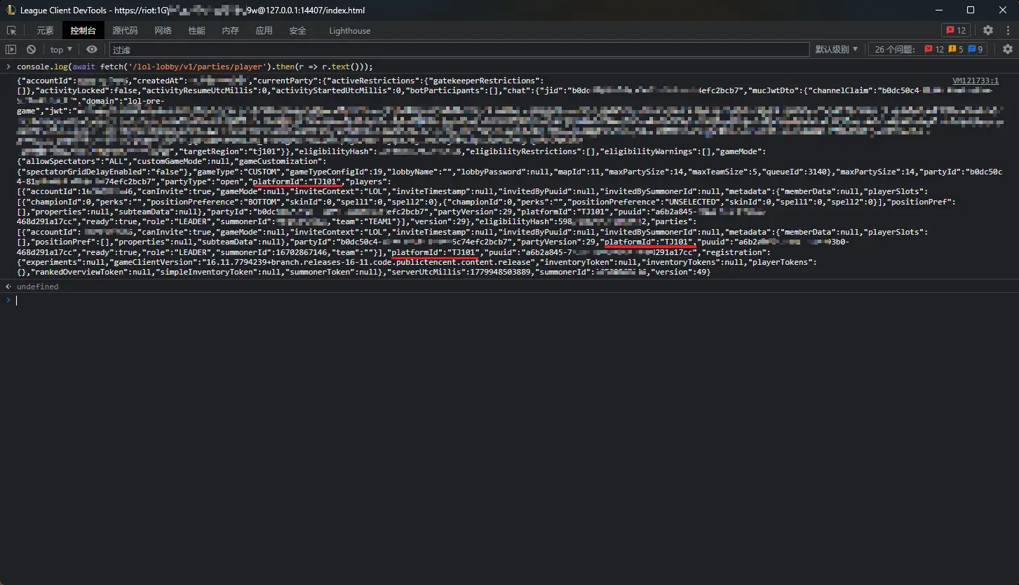
Task: Select the 控制台 tab
Action: (83, 30)
